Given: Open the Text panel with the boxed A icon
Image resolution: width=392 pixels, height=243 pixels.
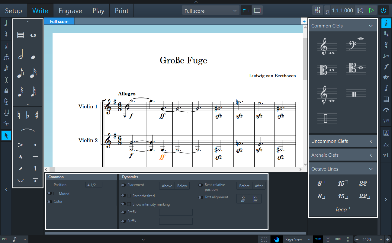Looking at the screenshot, I should click(x=386, y=133).
